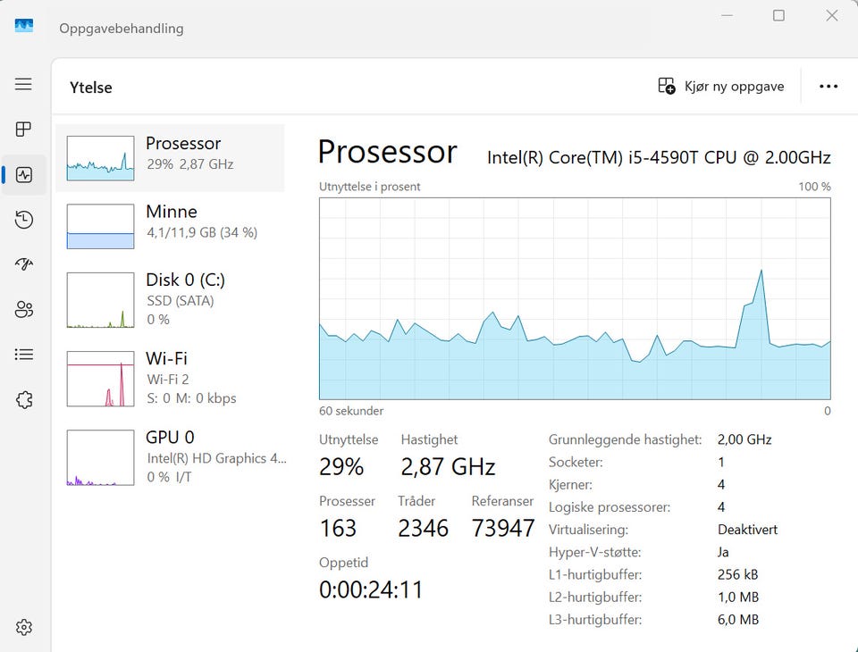Click Kjør ny oppgave button
858x652 pixels.
click(x=720, y=86)
